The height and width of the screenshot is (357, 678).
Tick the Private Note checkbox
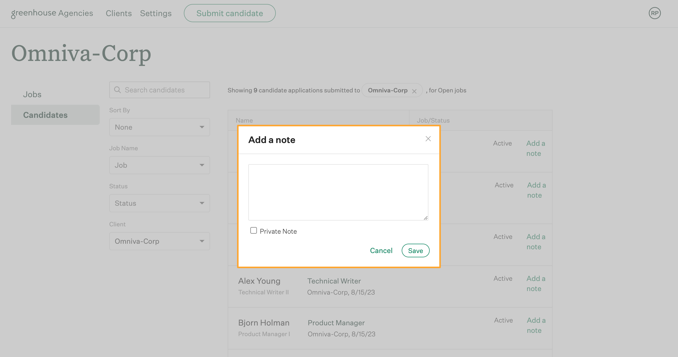point(253,230)
